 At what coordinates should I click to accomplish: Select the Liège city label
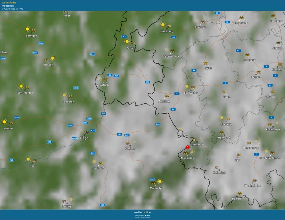(84, 138)
